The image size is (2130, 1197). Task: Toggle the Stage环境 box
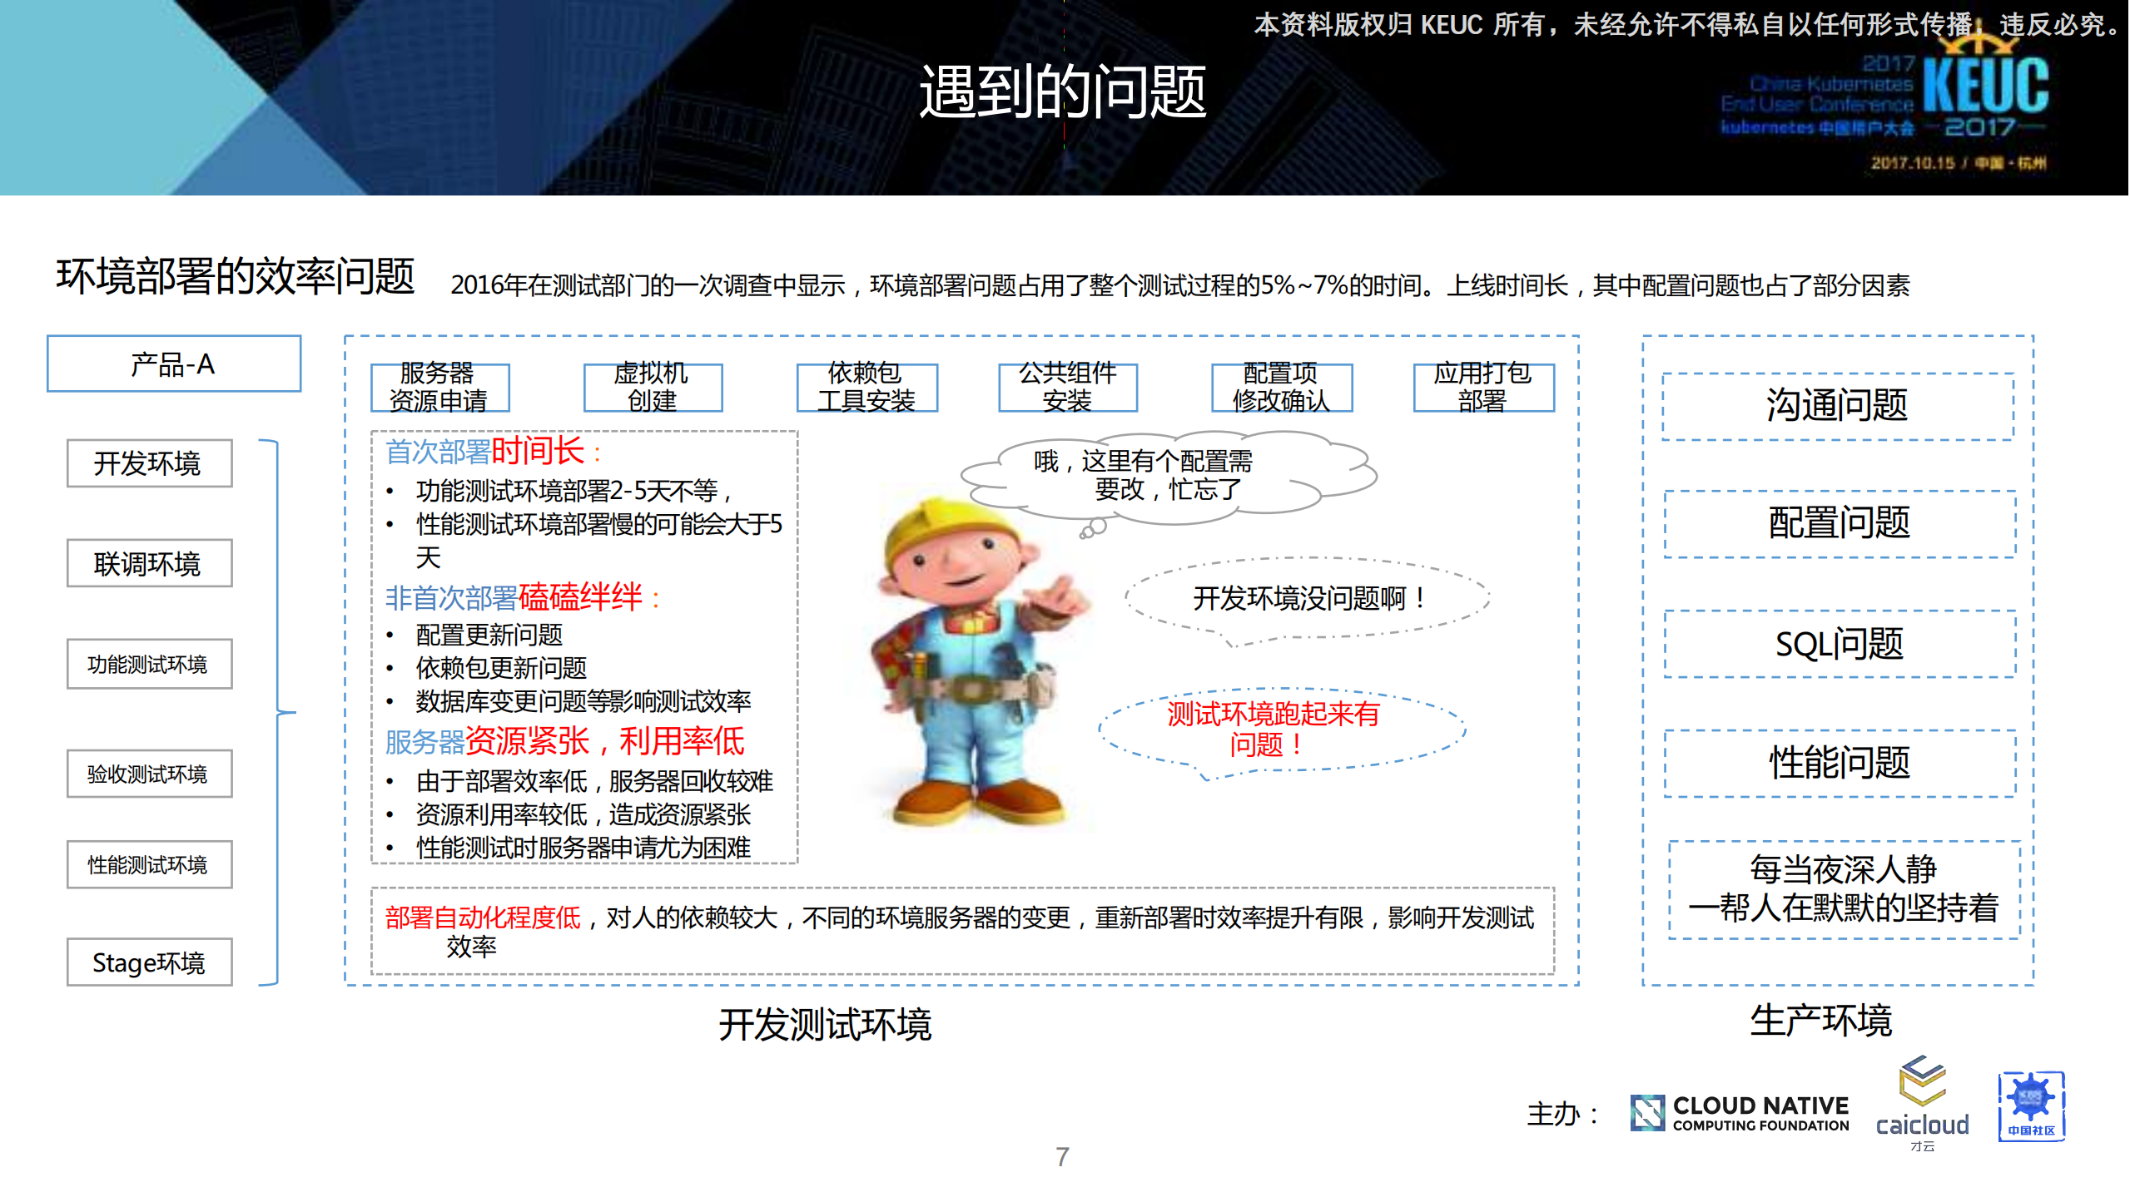(148, 962)
